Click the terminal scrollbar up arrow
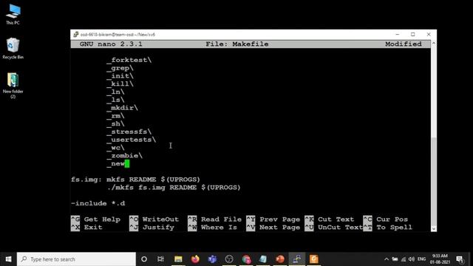This screenshot has width=473, height=266. point(434,43)
